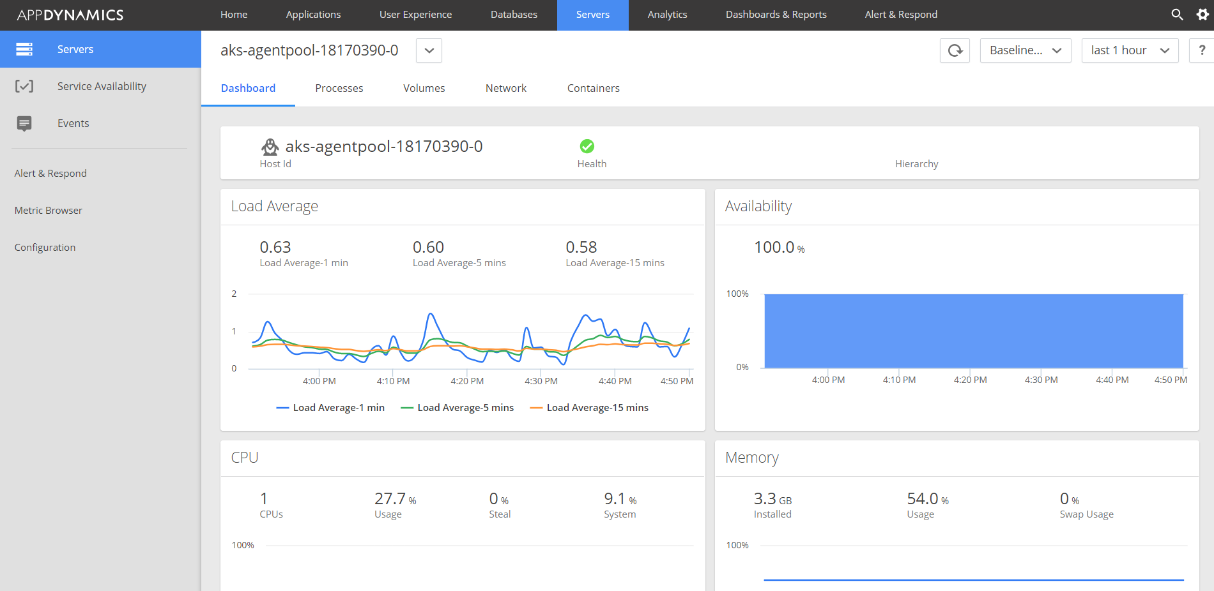Image resolution: width=1214 pixels, height=591 pixels.
Task: Open Alert & Respond in top navigation
Action: pyautogui.click(x=902, y=15)
